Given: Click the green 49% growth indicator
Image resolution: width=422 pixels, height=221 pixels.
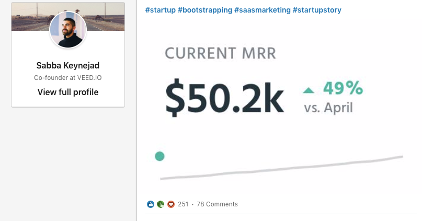Looking at the screenshot, I should coord(343,88).
